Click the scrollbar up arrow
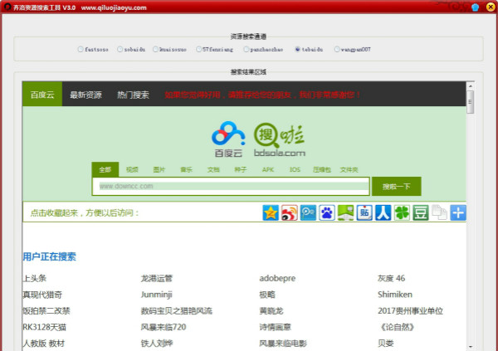Viewport: 498px width, 351px height. (471, 85)
